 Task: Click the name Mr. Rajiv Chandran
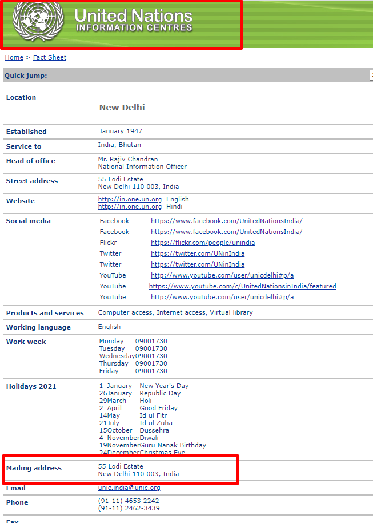pos(128,159)
